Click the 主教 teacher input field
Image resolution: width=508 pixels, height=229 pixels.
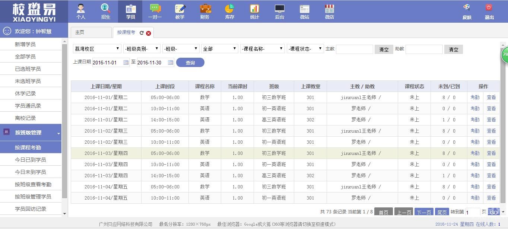tap(355, 49)
